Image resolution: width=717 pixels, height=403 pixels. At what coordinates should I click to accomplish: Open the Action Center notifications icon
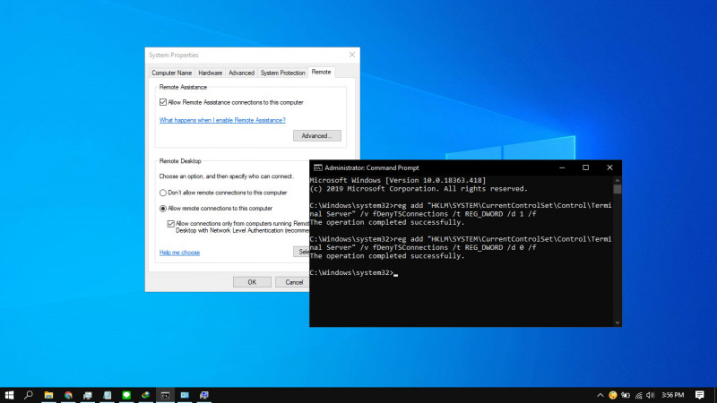point(700,395)
